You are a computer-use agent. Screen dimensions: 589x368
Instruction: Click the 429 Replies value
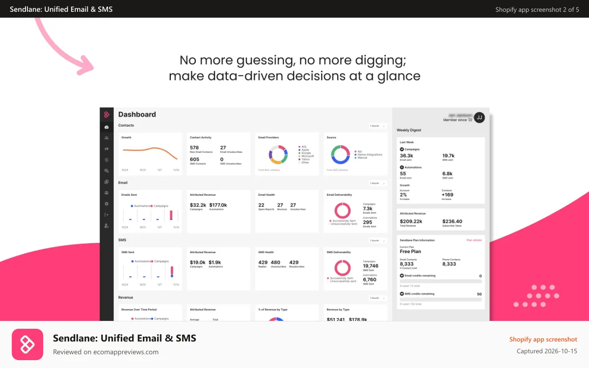point(263,263)
